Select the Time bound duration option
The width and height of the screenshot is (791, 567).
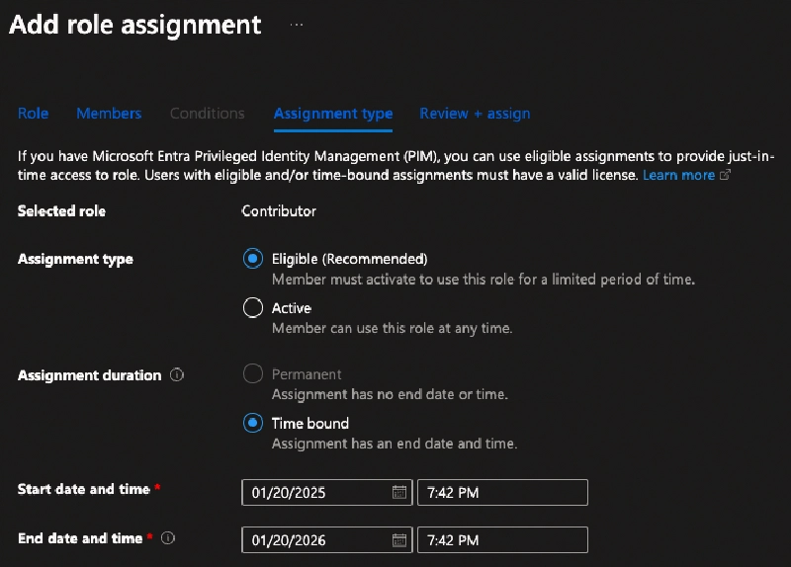point(253,424)
